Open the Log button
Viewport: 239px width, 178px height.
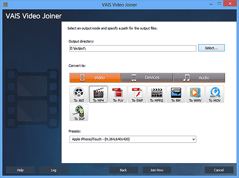coord(54,170)
